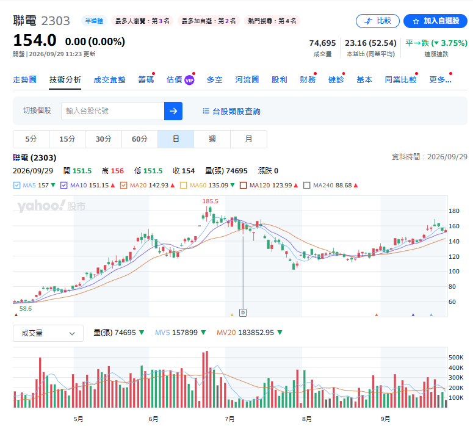473x426 pixels.
Task: Open the 估價 tab
Action: [x=175, y=80]
